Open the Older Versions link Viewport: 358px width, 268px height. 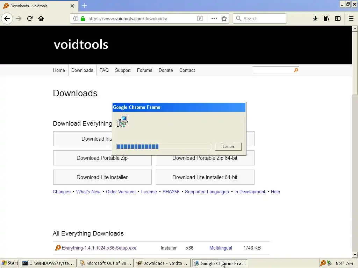(x=121, y=192)
